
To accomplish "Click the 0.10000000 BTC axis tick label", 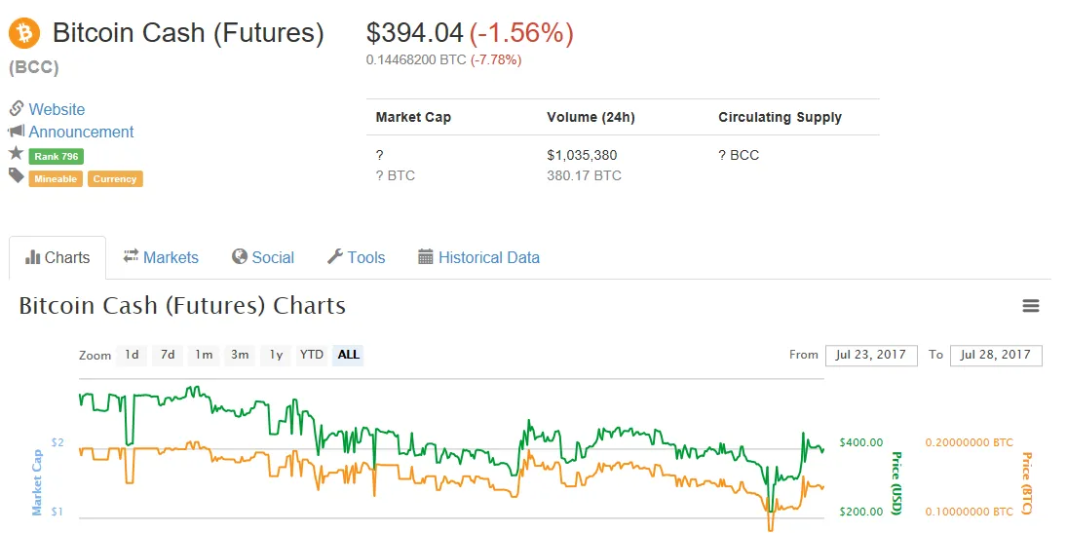I will click(x=969, y=512).
